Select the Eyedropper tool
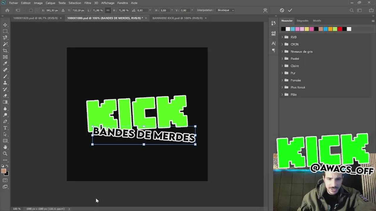The image size is (376, 211). click(x=5, y=64)
